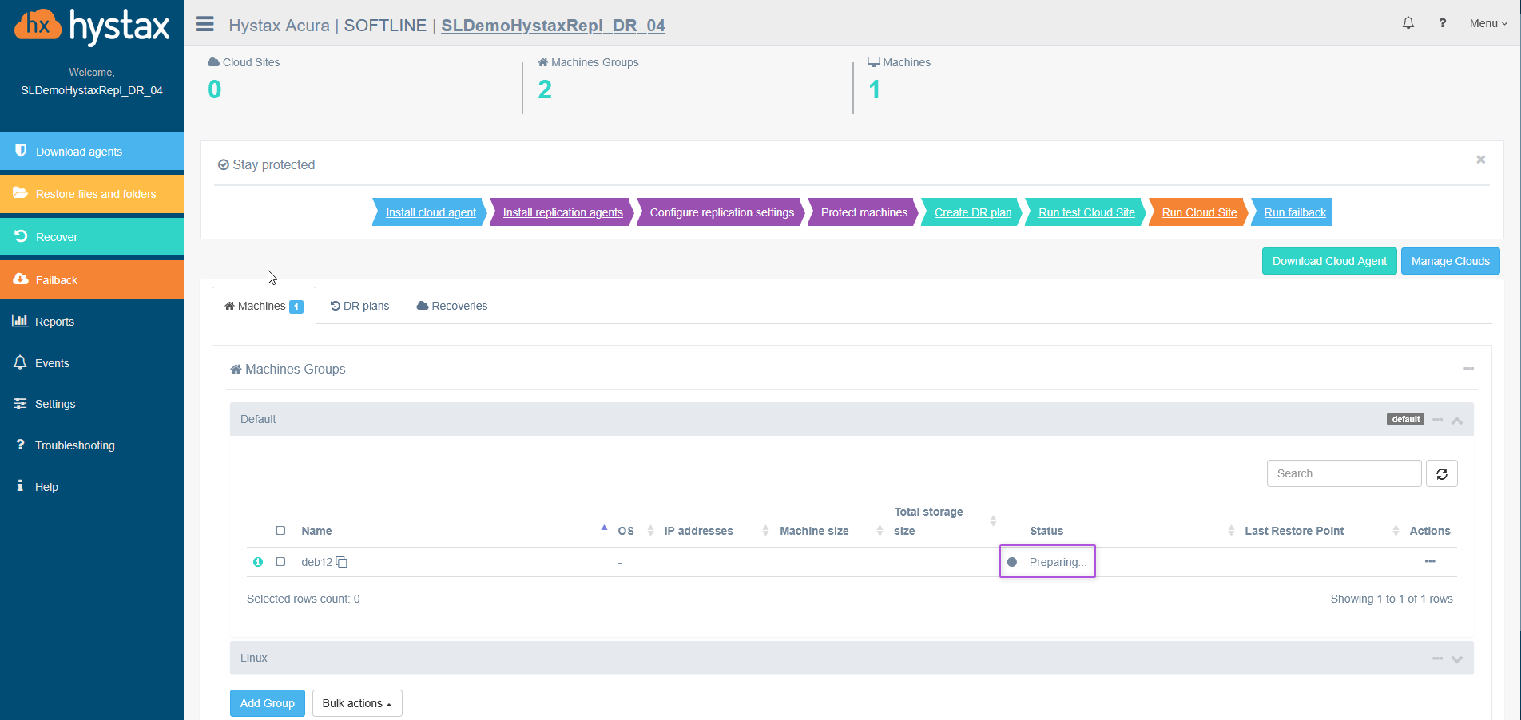Open notifications bell in header

[x=1408, y=23]
